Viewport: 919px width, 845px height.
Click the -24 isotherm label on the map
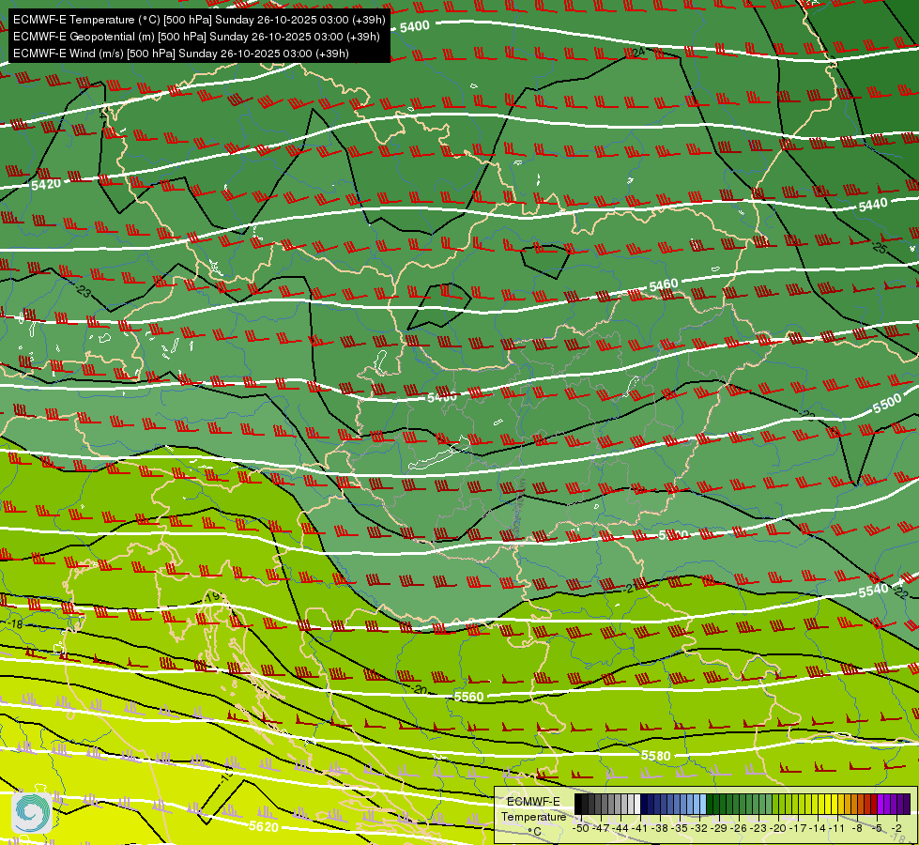pyautogui.click(x=637, y=53)
